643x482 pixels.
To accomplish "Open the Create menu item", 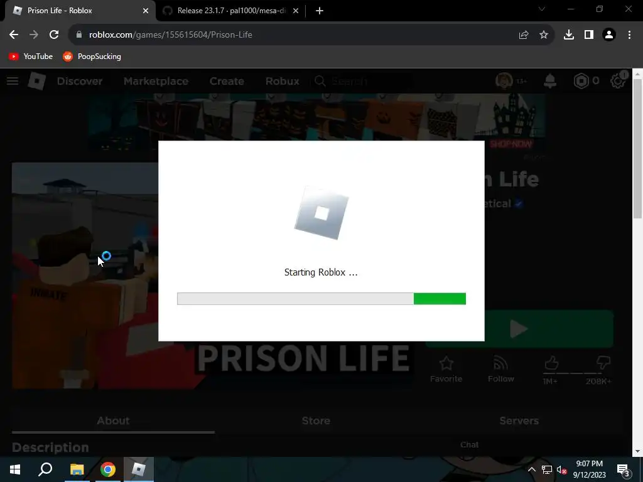I will 227,81.
